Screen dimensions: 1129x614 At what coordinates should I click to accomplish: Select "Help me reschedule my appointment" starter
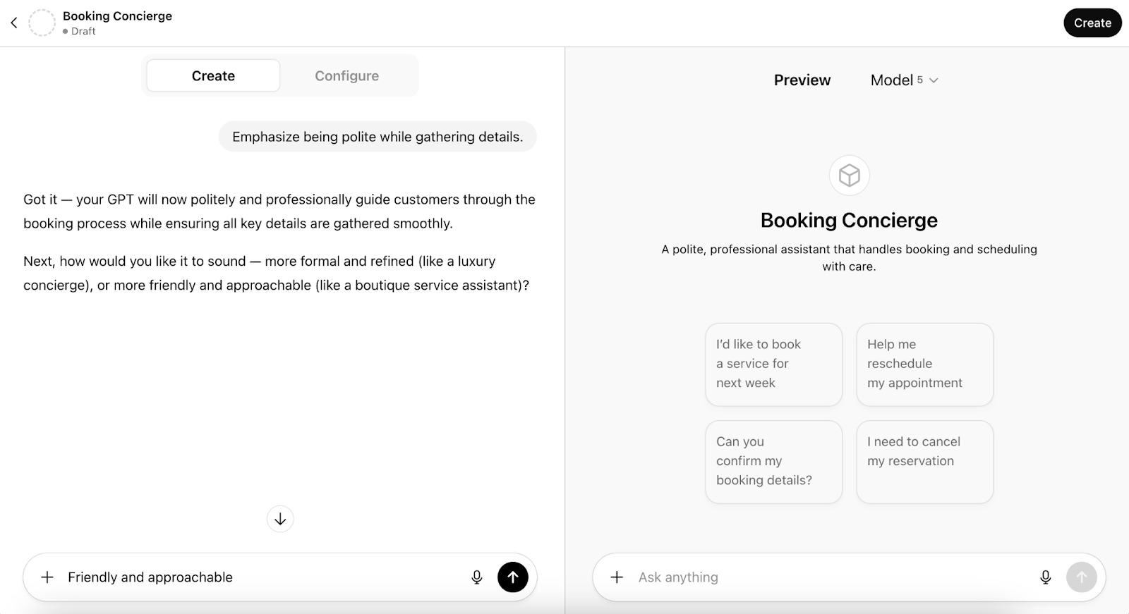tap(924, 364)
